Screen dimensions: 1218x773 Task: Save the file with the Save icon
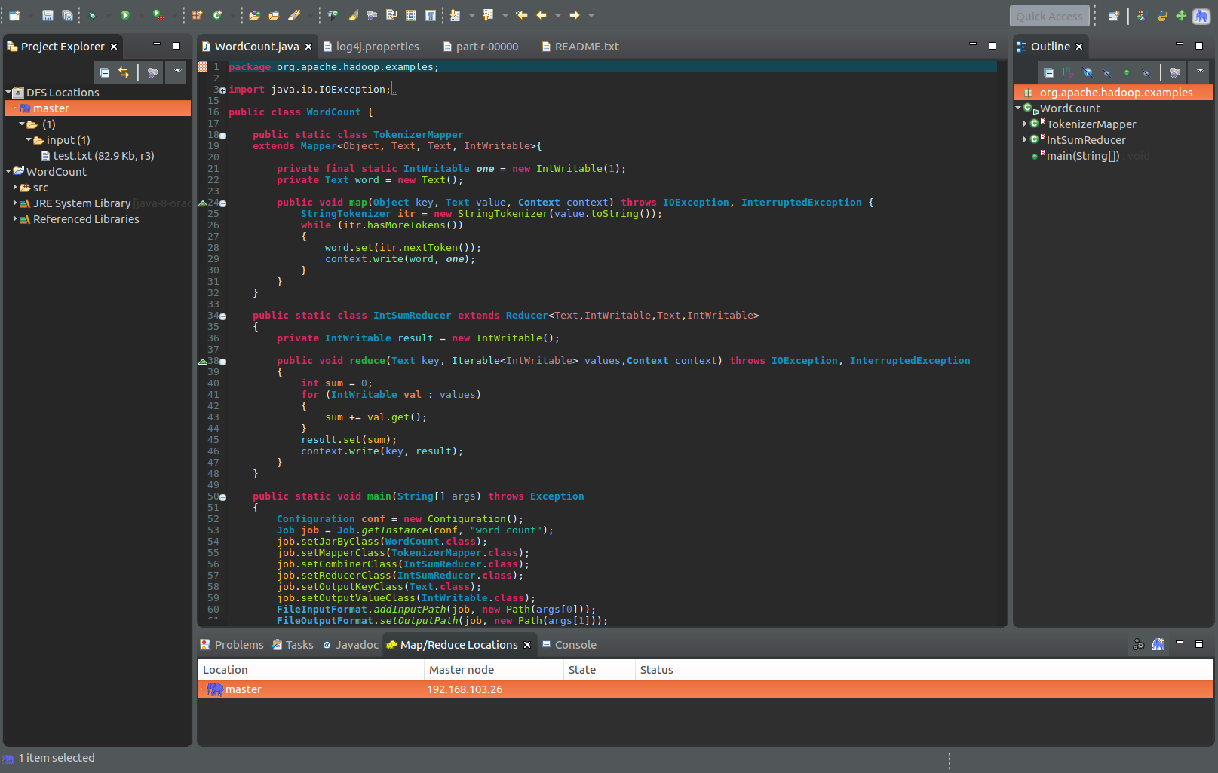[48, 15]
